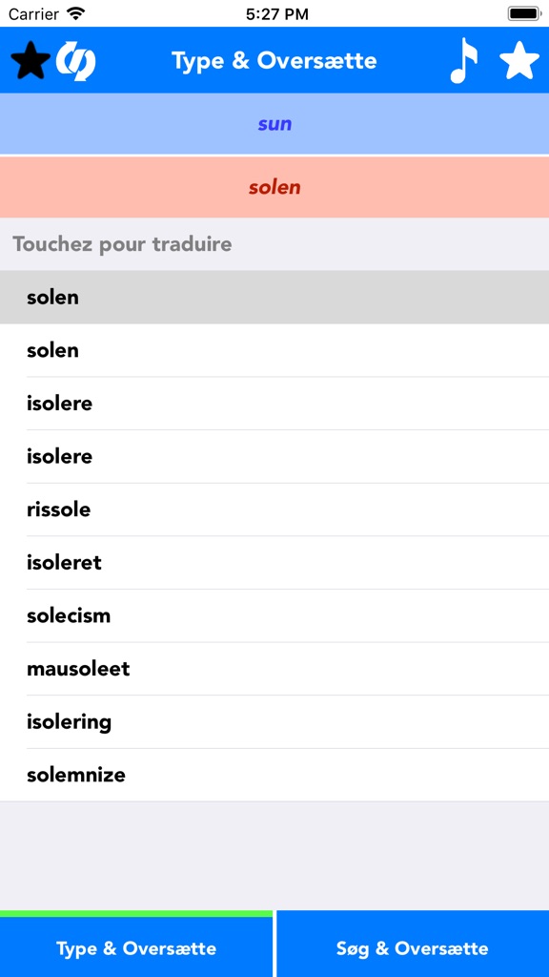Select 'rissole' from the suggestions
The height and width of the screenshot is (977, 549).
[x=274, y=509]
